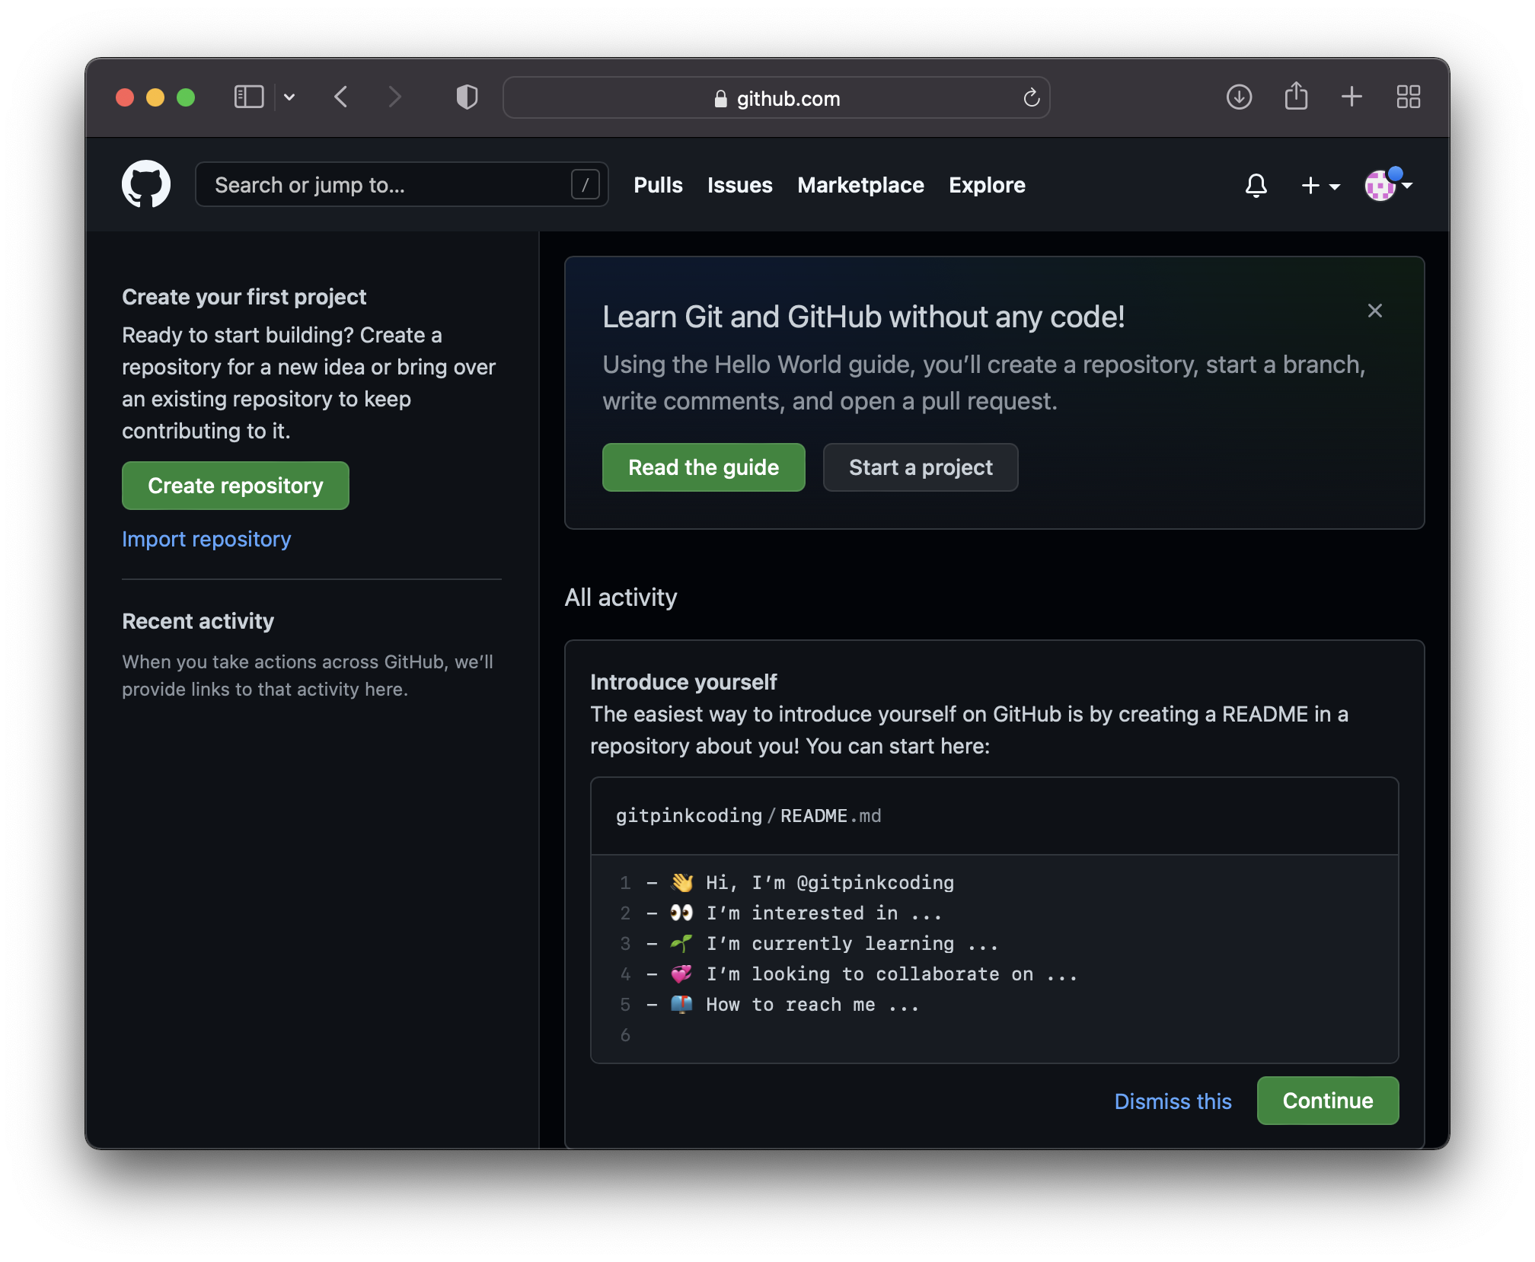Viewport: 1535px width, 1262px height.
Task: Go back with Safari back arrow
Action: [341, 97]
